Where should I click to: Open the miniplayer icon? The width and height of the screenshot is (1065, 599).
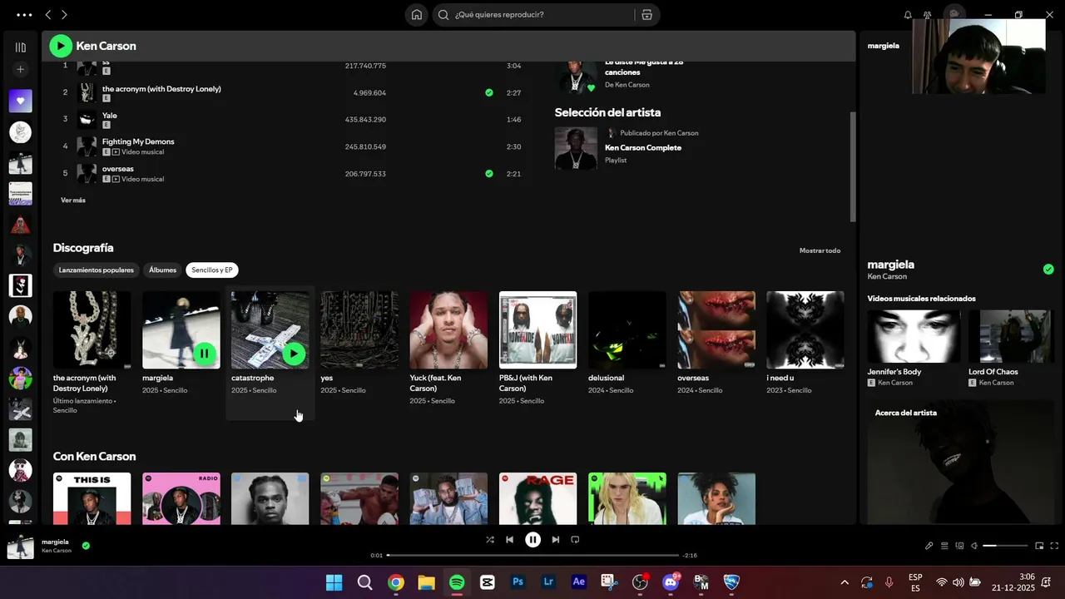[x=1039, y=546]
